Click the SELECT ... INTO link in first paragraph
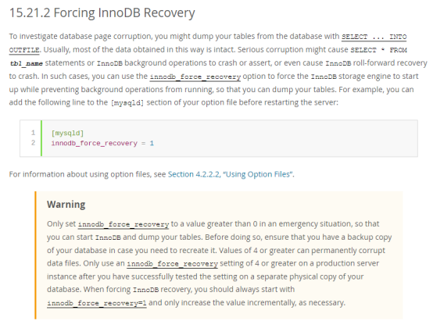Image resolution: width=433 pixels, height=321 pixels. pyautogui.click(x=374, y=37)
